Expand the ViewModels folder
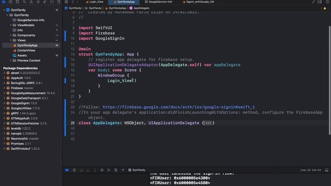This screenshot has width=331, height=186. tap(11, 25)
